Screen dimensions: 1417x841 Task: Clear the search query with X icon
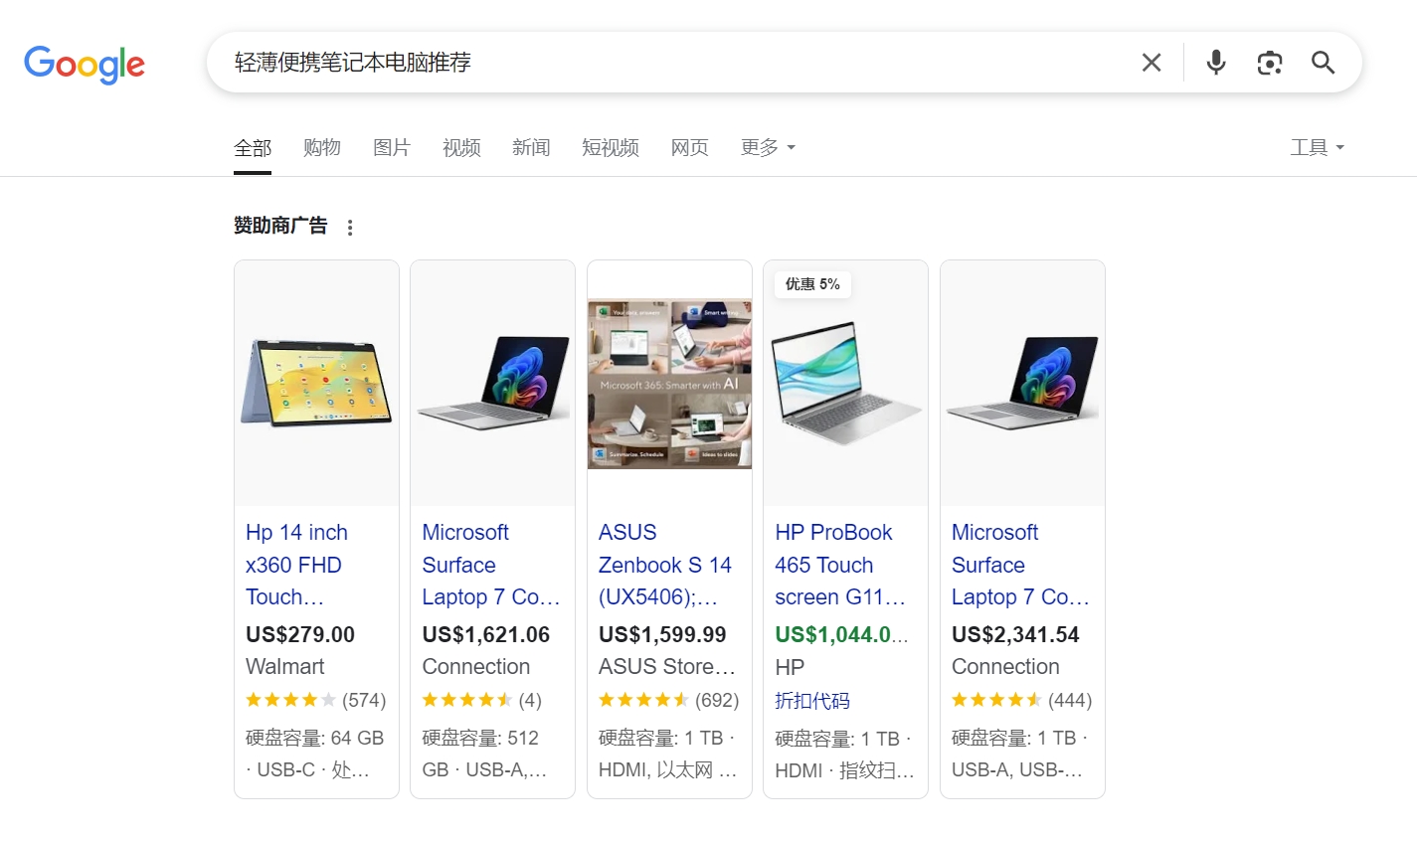click(1151, 63)
